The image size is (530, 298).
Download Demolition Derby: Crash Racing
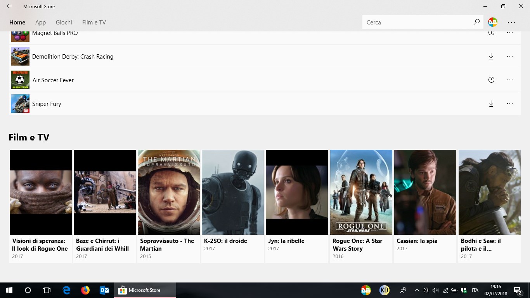(491, 56)
